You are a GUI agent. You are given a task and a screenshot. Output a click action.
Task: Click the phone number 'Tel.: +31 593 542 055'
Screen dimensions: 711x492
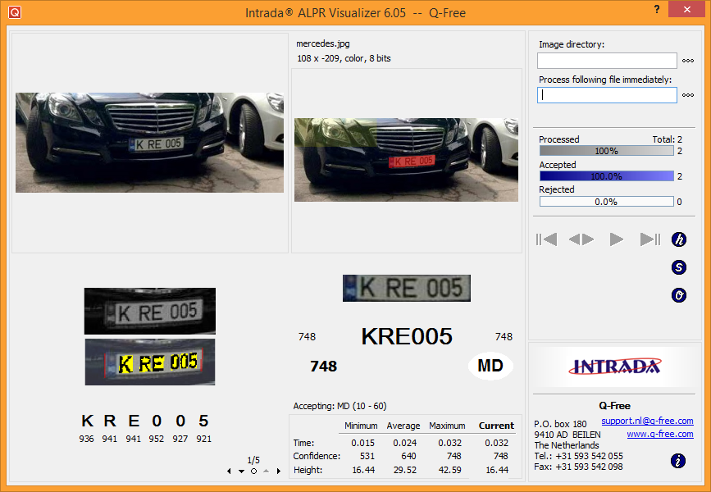coord(579,456)
